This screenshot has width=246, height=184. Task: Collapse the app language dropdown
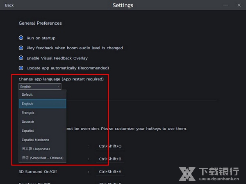(40, 87)
